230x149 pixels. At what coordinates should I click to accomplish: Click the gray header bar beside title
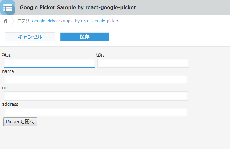(183, 7)
